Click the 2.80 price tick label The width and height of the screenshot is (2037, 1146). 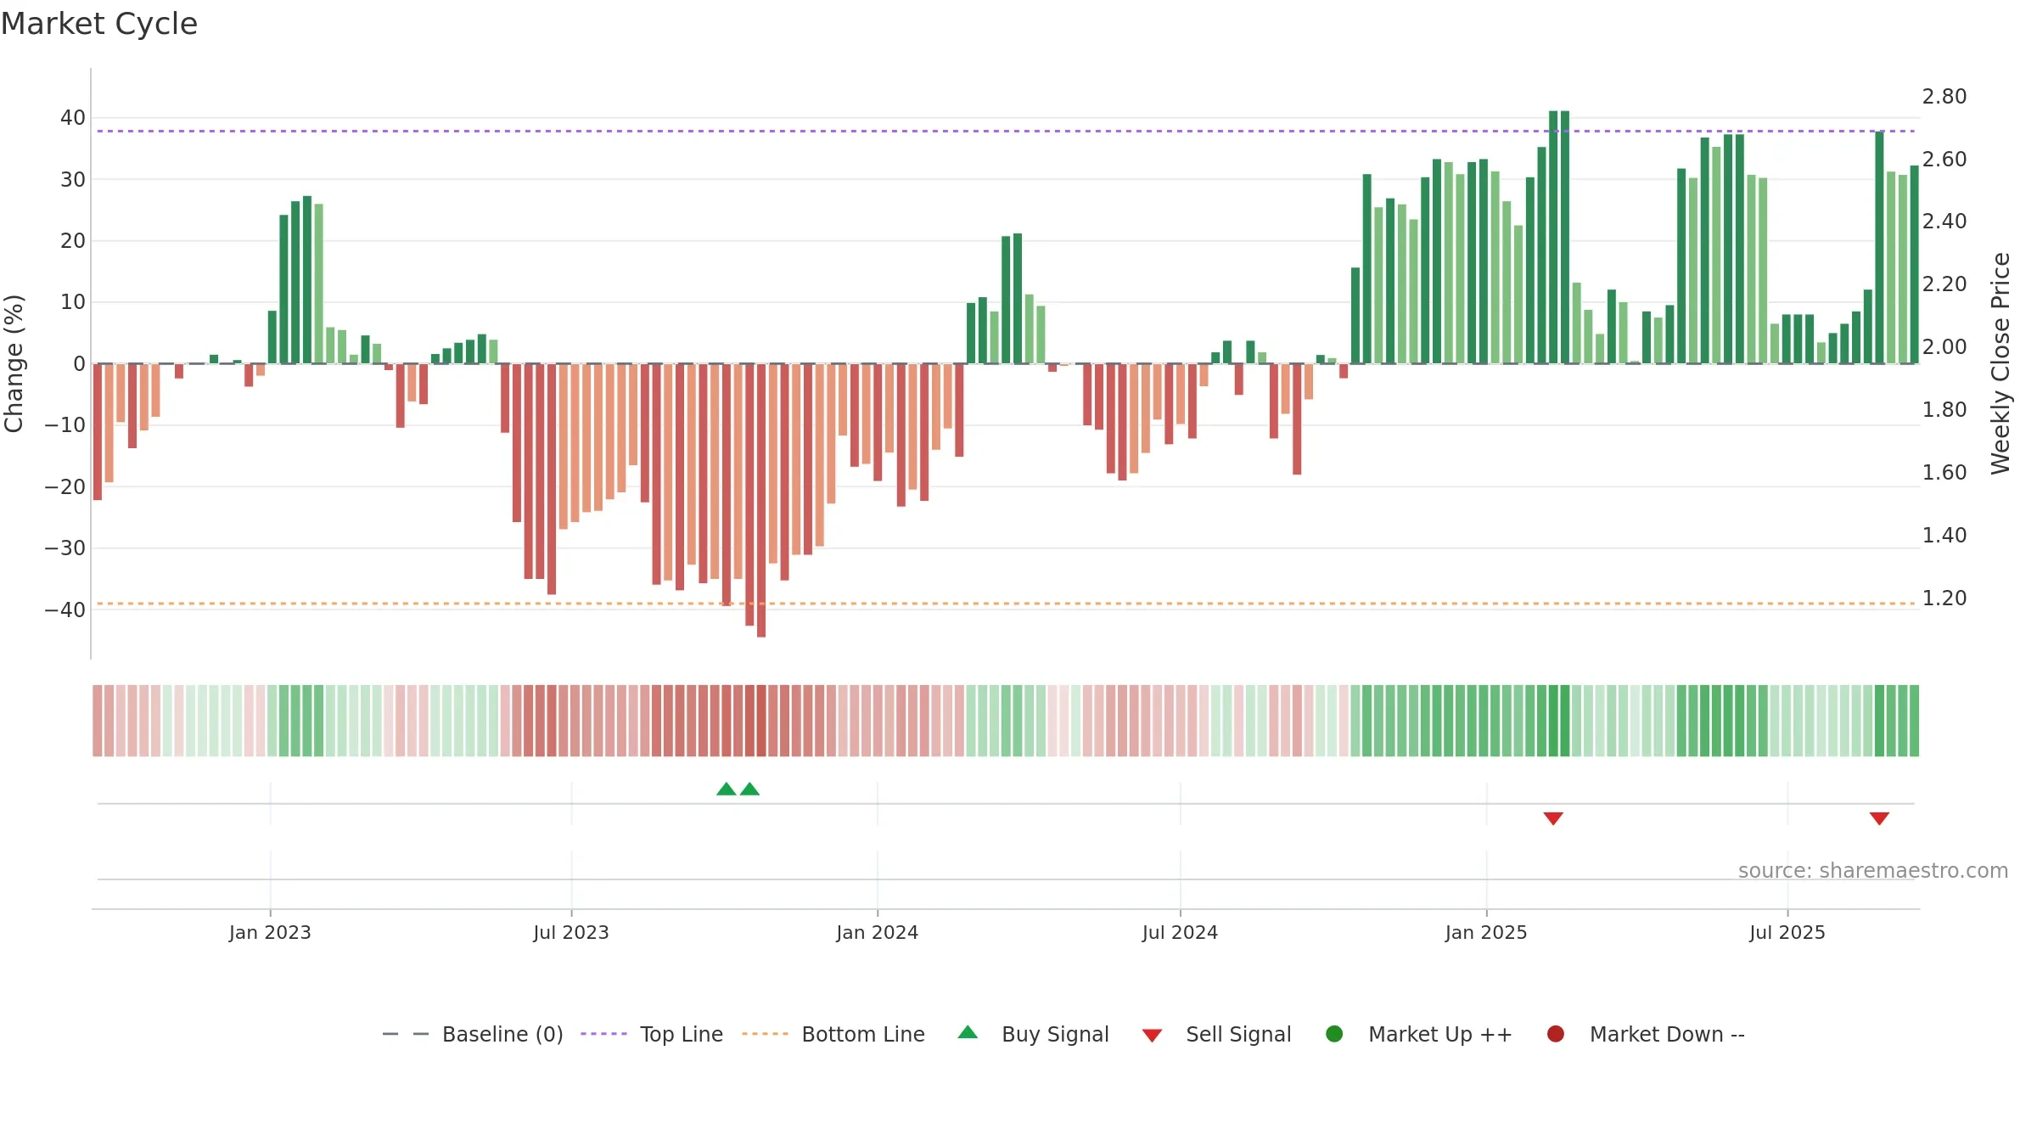[x=1944, y=97]
